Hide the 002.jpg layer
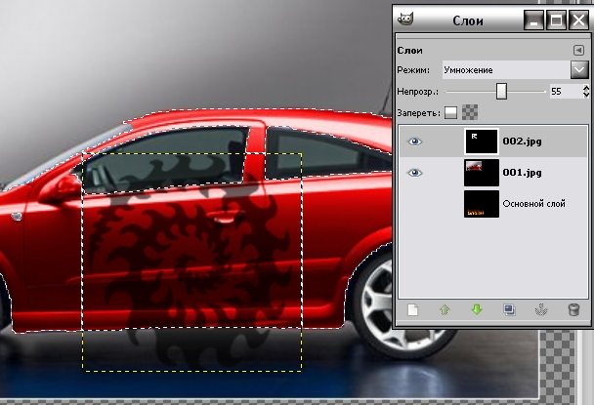 (415, 142)
